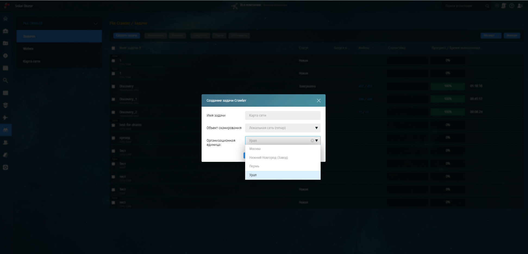Click the 100% progress bar beside 01:18:38
The width and height of the screenshot is (528, 254).
(448, 86)
